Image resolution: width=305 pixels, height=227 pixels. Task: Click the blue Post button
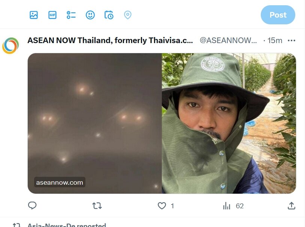tap(278, 15)
